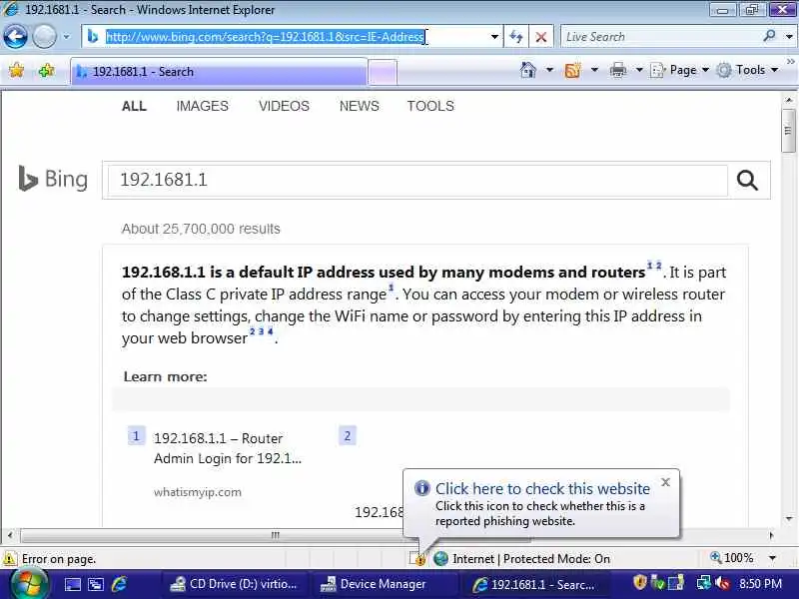Click the Bing search query box
The width and height of the screenshot is (799, 599).
coord(417,180)
